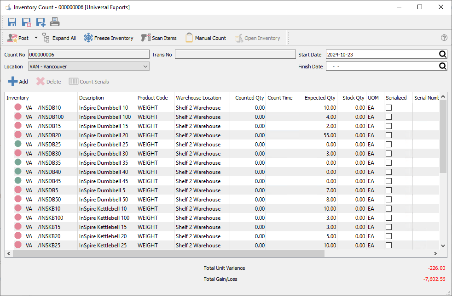The image size is (452, 296).
Task: Open Manual Count with the clipboard icon
Action: 205,38
